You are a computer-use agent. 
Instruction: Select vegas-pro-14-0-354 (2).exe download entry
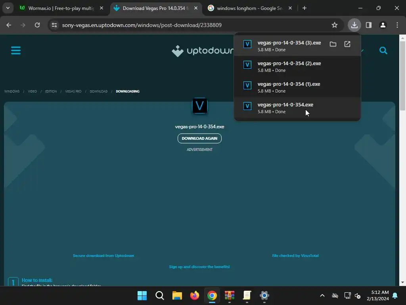point(297,66)
